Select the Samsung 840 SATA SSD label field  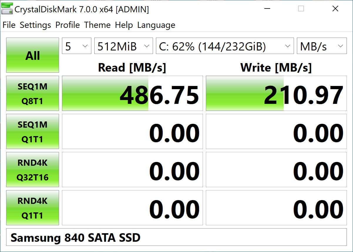(x=176, y=238)
